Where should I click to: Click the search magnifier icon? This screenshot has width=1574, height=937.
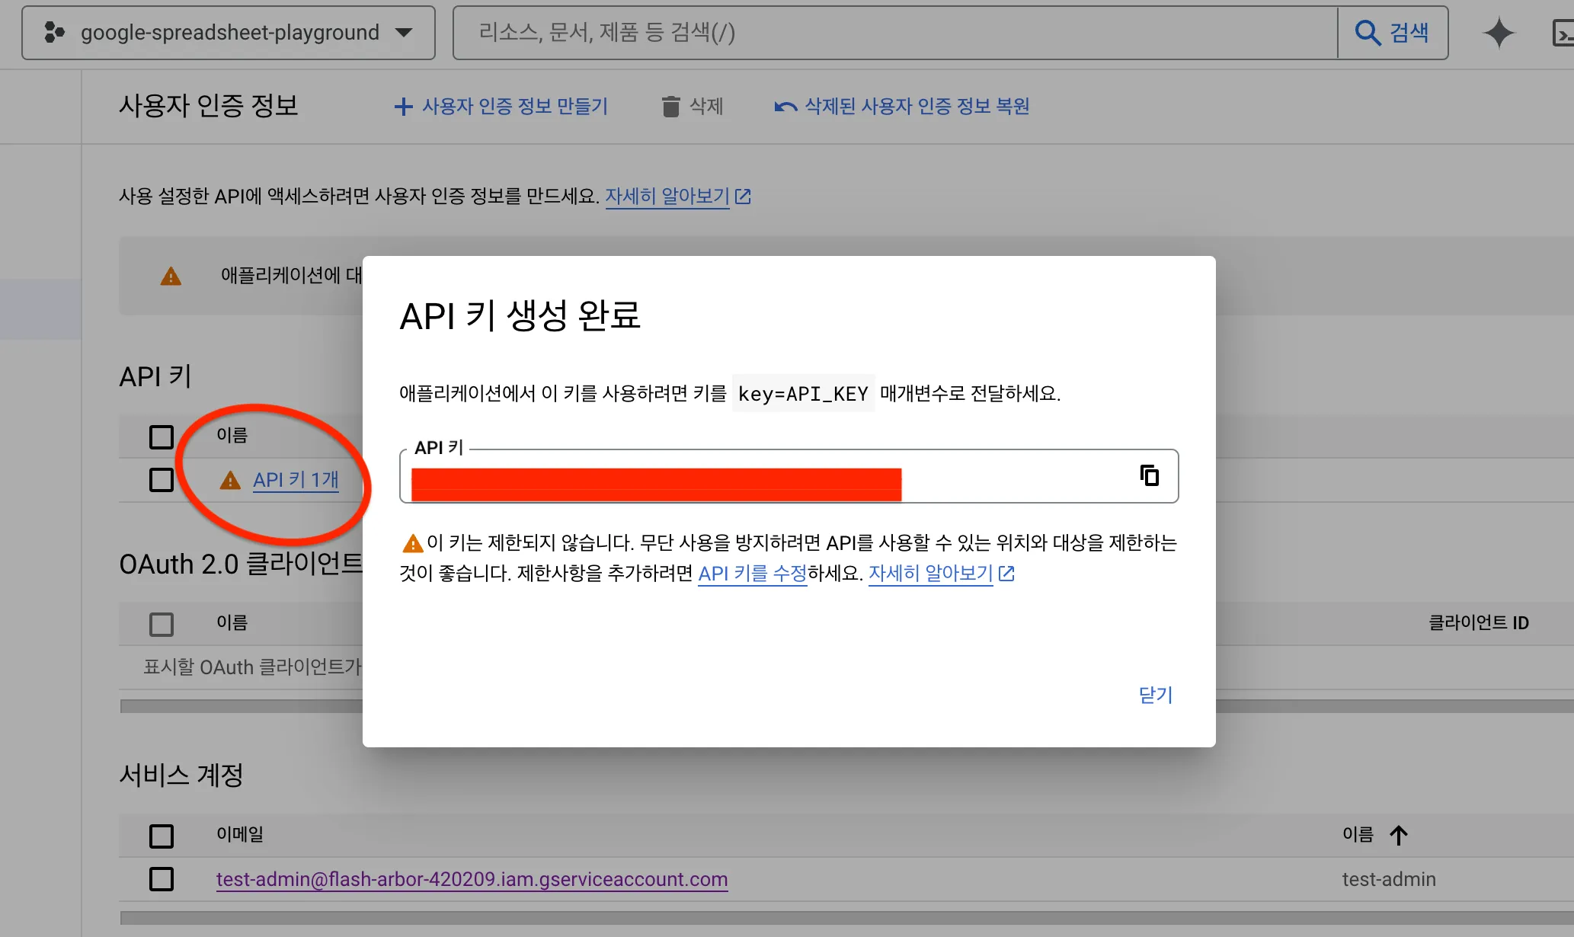coord(1368,32)
